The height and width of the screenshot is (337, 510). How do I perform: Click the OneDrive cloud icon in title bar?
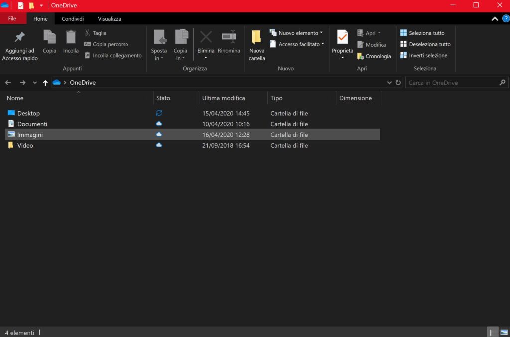(x=5, y=5)
